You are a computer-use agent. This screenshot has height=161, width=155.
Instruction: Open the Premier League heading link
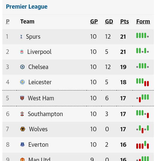[x=27, y=7]
